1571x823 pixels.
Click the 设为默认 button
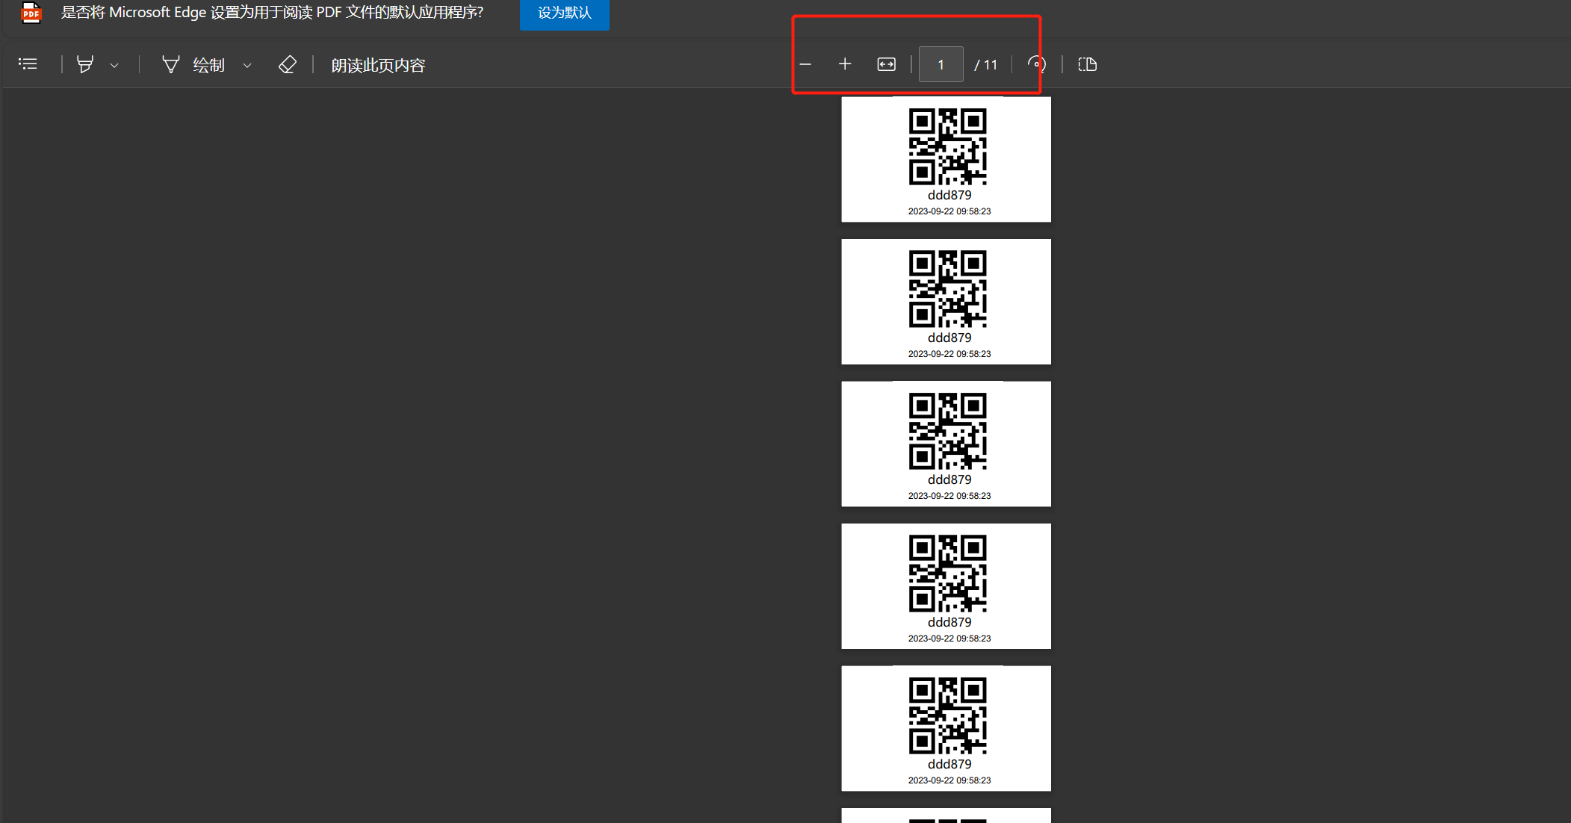point(565,13)
